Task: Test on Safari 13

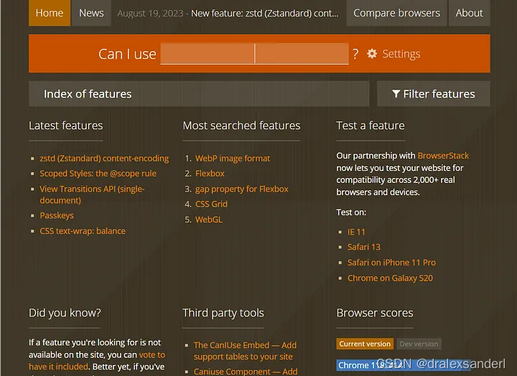Action: point(364,247)
